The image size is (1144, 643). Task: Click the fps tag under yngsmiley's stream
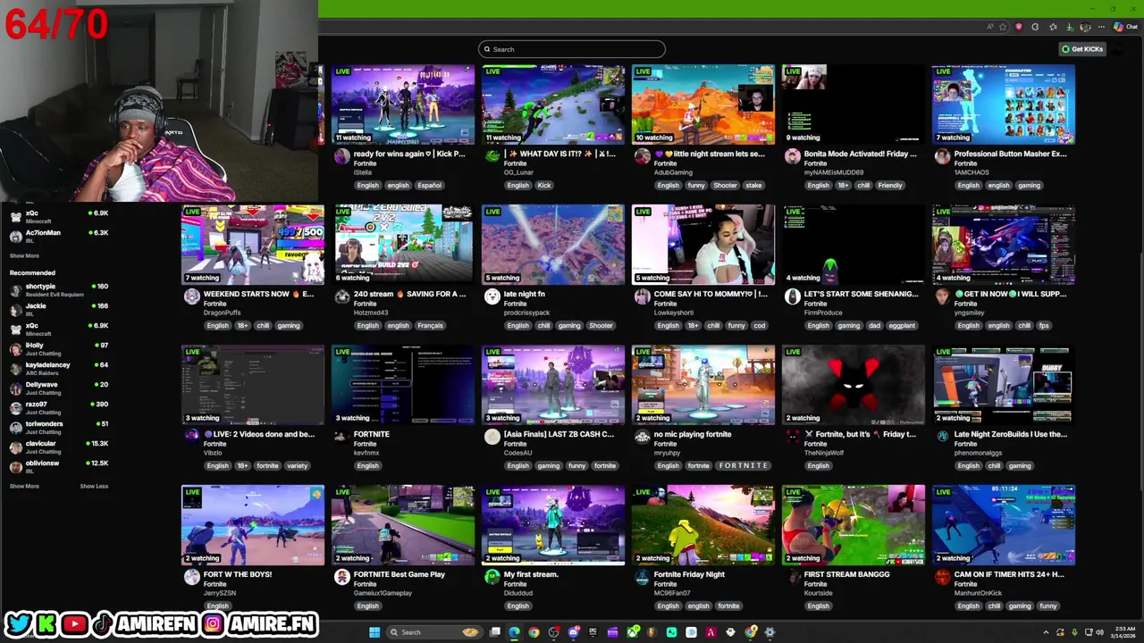coord(1044,325)
